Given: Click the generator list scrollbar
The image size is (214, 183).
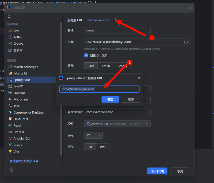Looking at the screenshot, I should point(61,89).
